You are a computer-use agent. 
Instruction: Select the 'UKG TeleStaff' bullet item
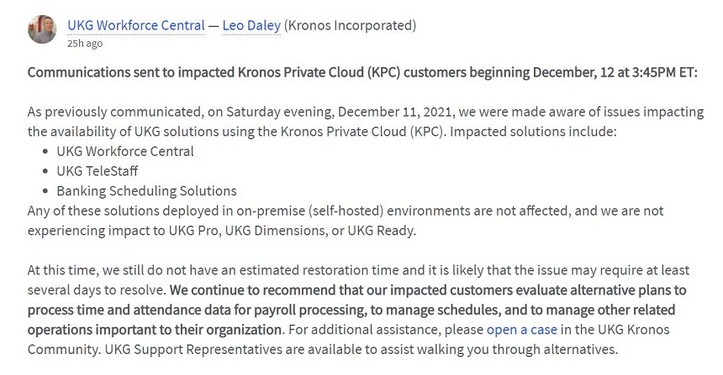coord(97,171)
